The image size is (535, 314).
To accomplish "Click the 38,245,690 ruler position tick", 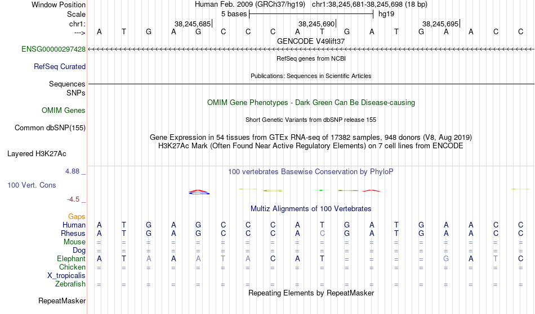I will 317,24.
